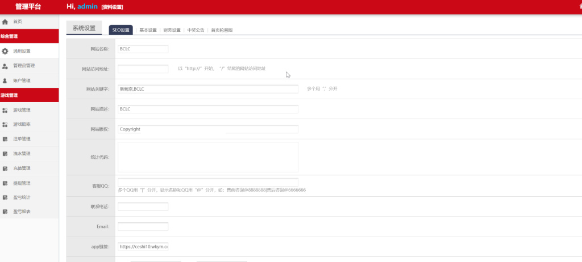Click the gear icon for 通用设置

(5, 51)
